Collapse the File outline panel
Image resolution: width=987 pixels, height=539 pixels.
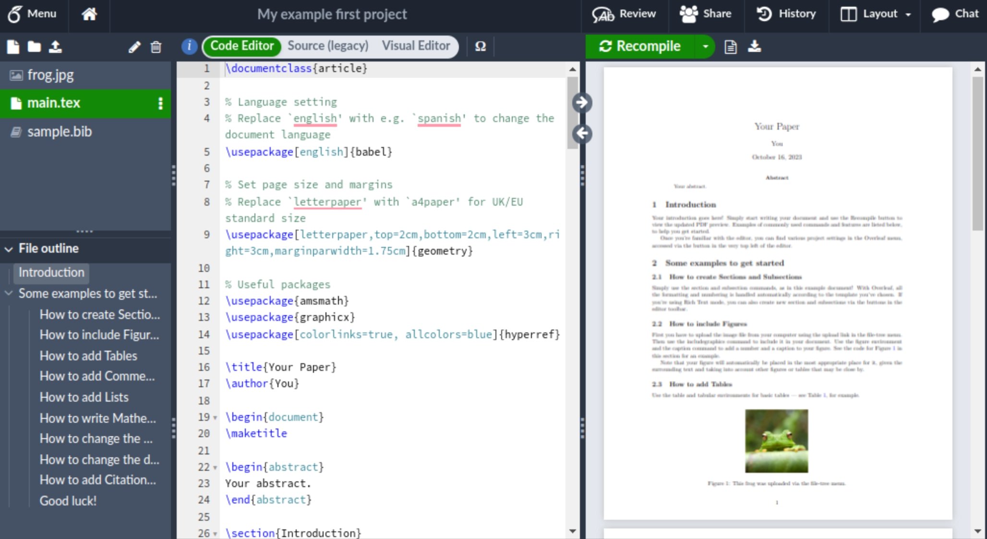point(9,249)
